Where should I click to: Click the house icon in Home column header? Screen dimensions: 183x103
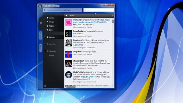66,15
